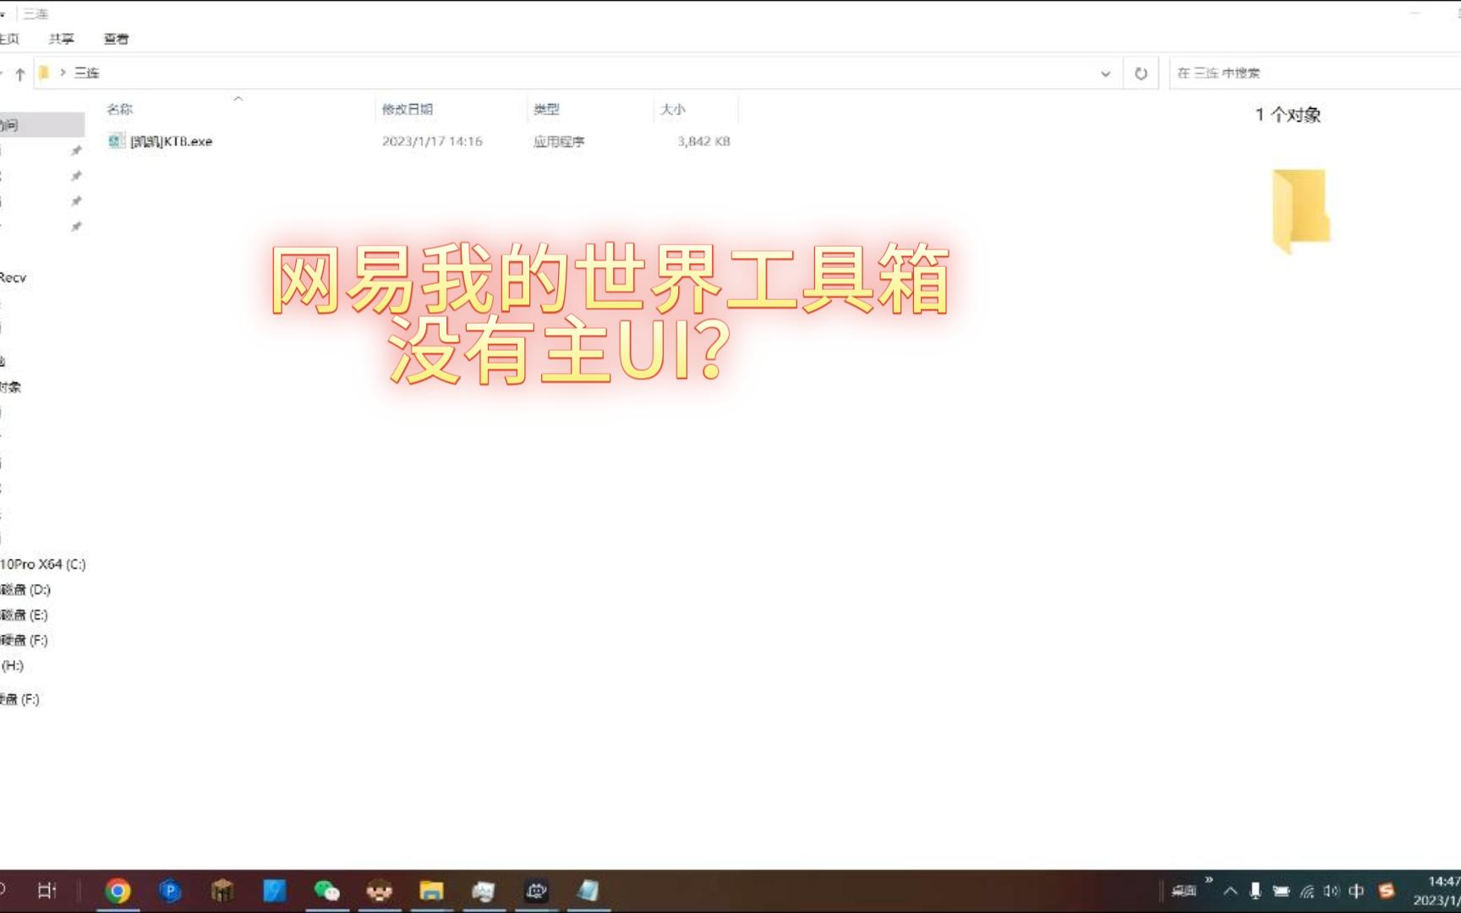Sort by the 类型 column header
Screen dimensions: 1461x913
pyautogui.click(x=546, y=109)
